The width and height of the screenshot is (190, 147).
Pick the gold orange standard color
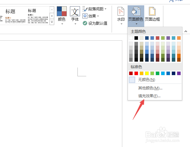pyautogui.click(x=141, y=73)
